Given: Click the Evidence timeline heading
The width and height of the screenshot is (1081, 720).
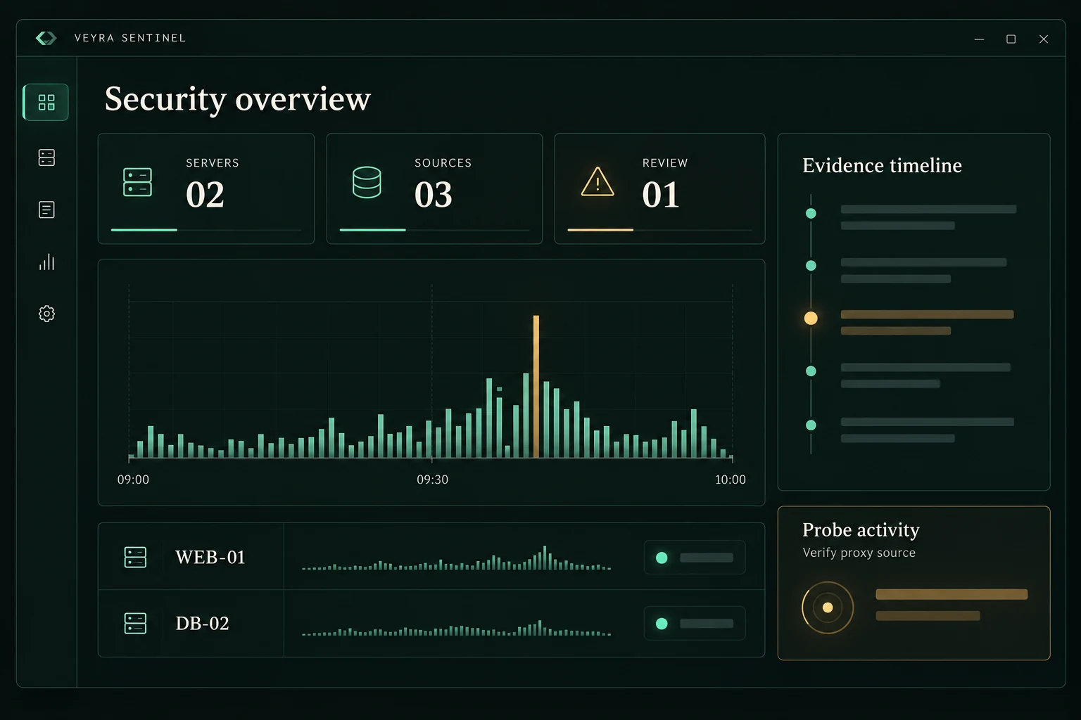Looking at the screenshot, I should coord(882,165).
